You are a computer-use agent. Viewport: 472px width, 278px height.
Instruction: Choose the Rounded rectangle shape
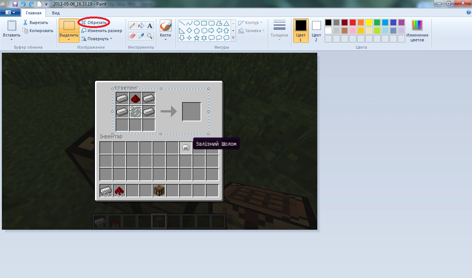tap(212, 23)
